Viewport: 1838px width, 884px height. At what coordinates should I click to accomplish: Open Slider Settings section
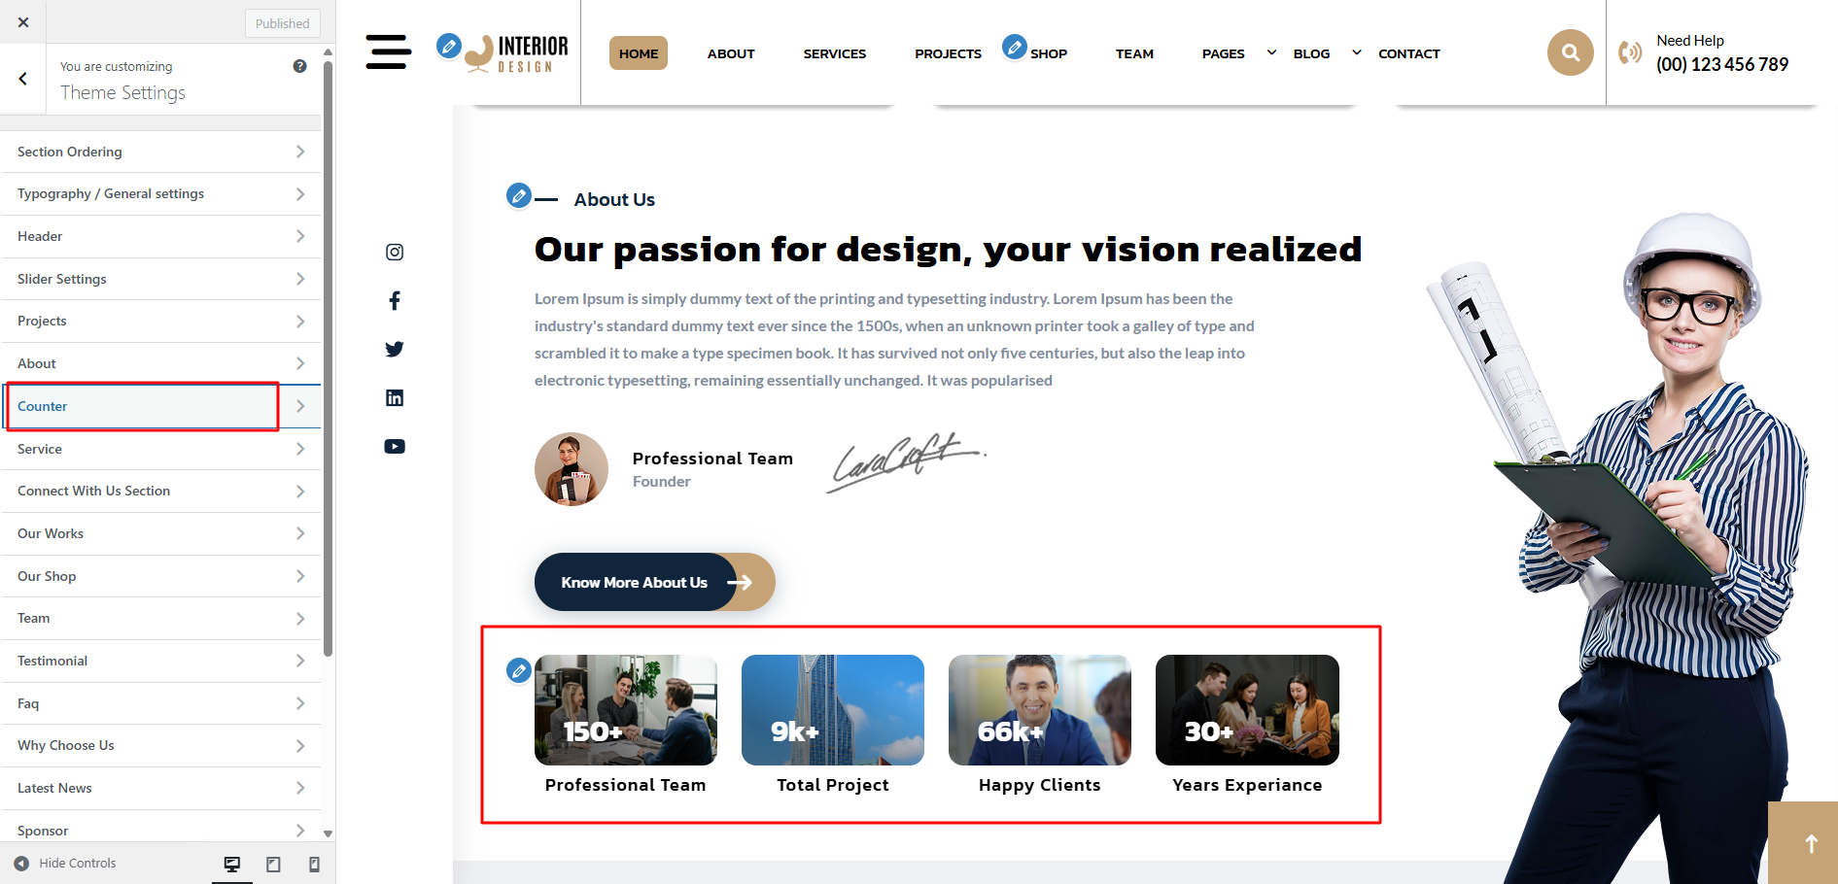(160, 279)
